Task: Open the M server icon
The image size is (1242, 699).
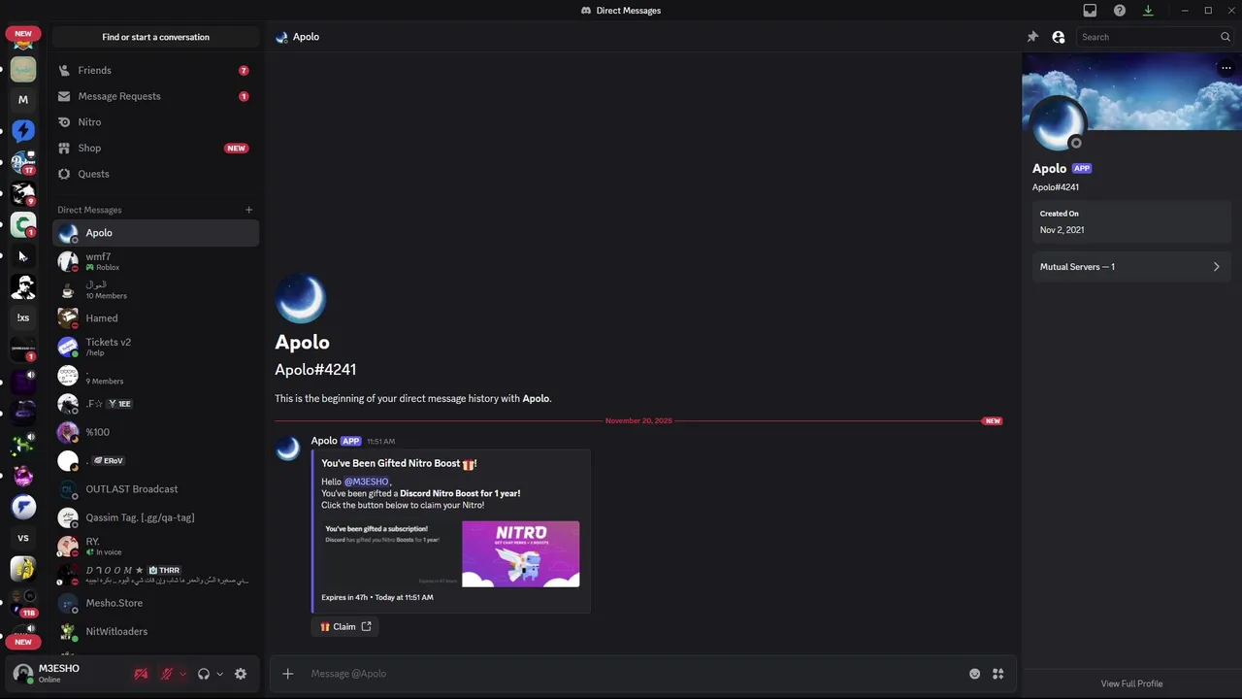Action: point(23,100)
